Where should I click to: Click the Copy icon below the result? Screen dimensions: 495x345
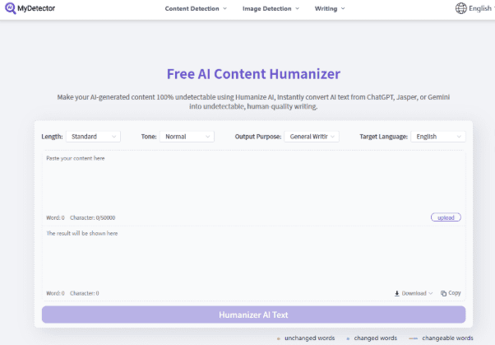444,293
